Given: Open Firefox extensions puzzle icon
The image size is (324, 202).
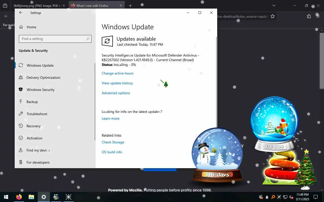Looking at the screenshot, I should [x=309, y=16].
